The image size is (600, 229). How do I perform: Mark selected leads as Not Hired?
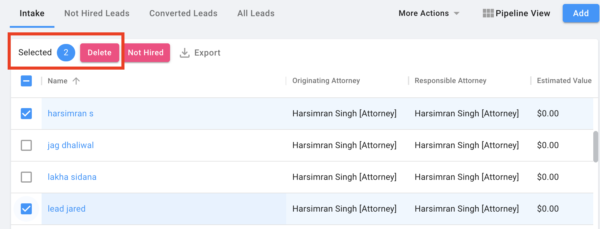coord(146,53)
